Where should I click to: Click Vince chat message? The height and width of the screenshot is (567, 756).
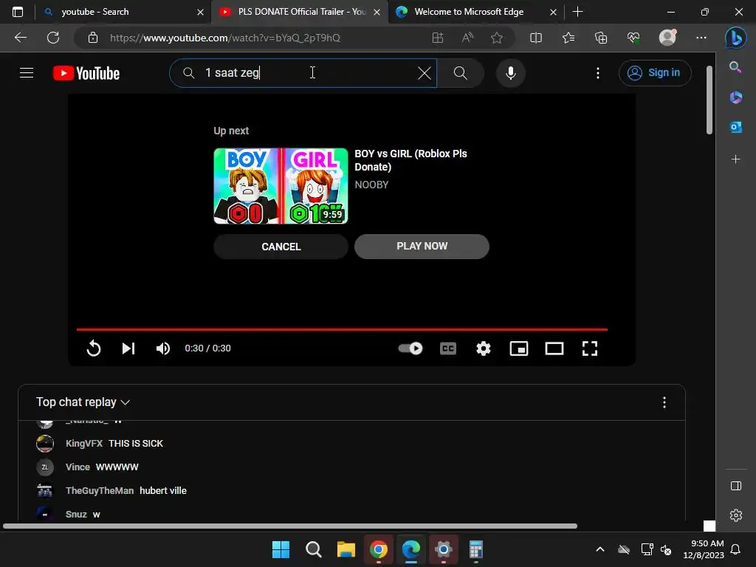117,467
